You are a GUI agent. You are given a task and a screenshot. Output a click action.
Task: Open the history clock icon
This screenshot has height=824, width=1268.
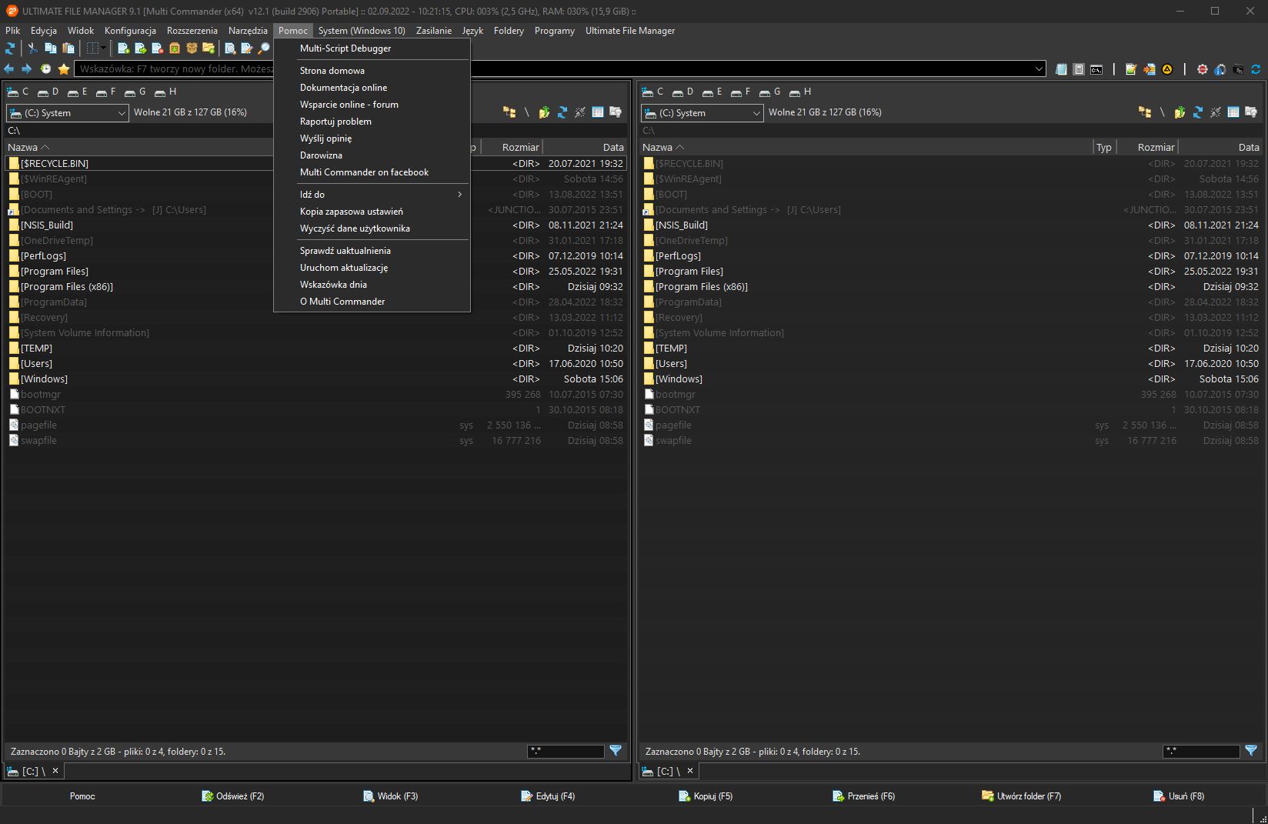pos(46,69)
